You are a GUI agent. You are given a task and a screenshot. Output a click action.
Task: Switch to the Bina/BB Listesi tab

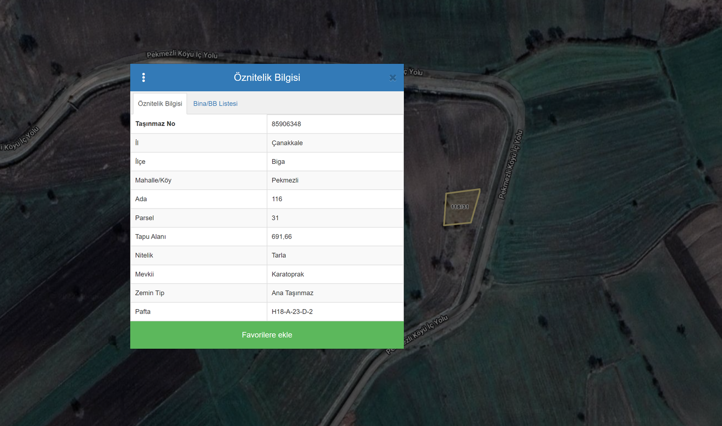215,104
